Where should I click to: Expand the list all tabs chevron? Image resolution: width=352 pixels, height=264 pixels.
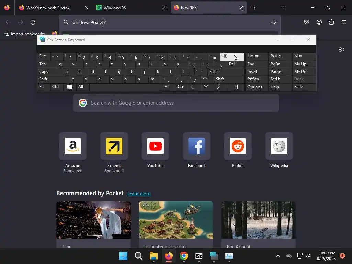pyautogui.click(x=284, y=8)
